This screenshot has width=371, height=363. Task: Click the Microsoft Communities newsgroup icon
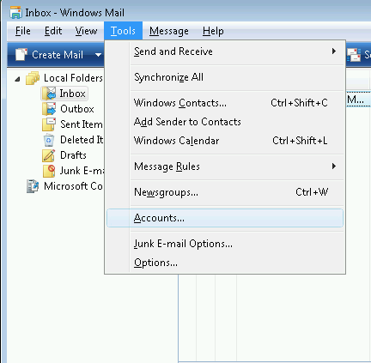pyautogui.click(x=33, y=186)
